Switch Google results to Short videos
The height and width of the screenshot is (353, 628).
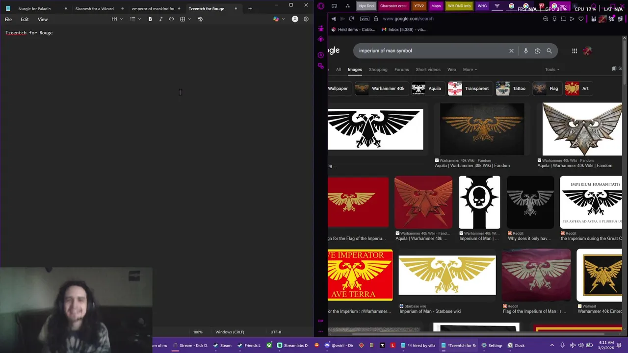[x=428, y=70]
